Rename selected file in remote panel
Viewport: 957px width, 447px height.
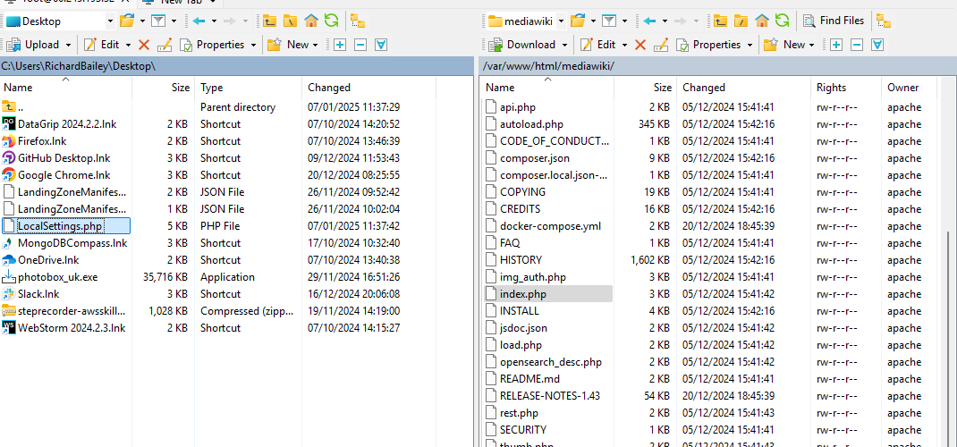click(x=660, y=45)
